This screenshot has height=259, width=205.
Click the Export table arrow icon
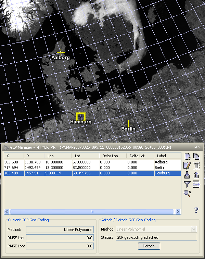pyautogui.click(x=196, y=184)
